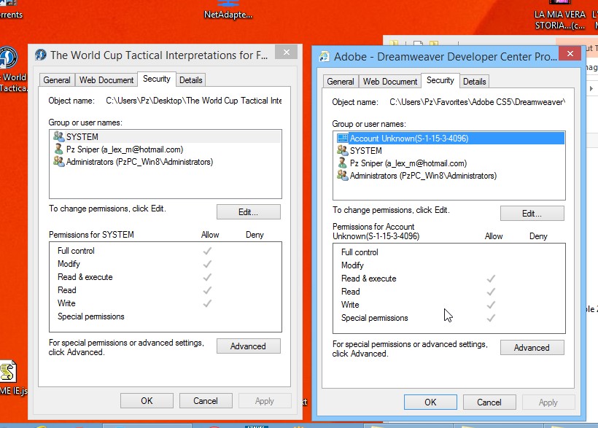Click "Write" permission in World Cup dialog
This screenshot has width=598, height=428.
point(66,303)
